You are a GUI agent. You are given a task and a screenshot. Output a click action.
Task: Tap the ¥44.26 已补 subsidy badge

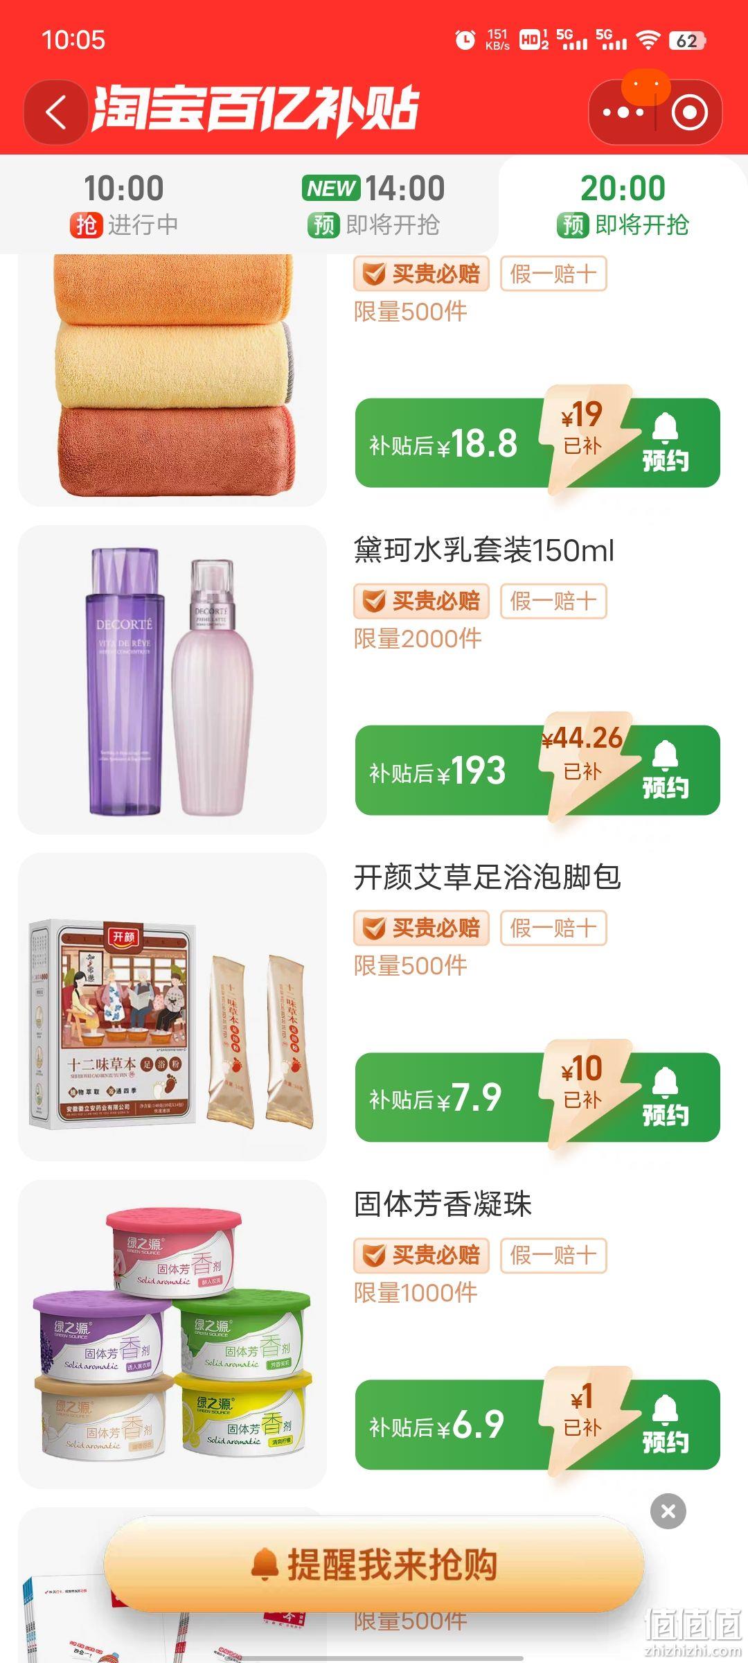583,755
